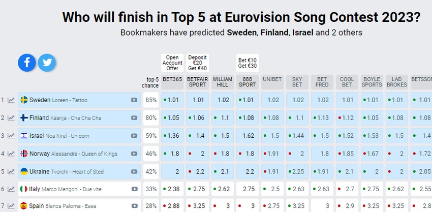The height and width of the screenshot is (212, 432).
Task: Open Betfair Deposit €20 Get €40 offer
Action: point(197,63)
